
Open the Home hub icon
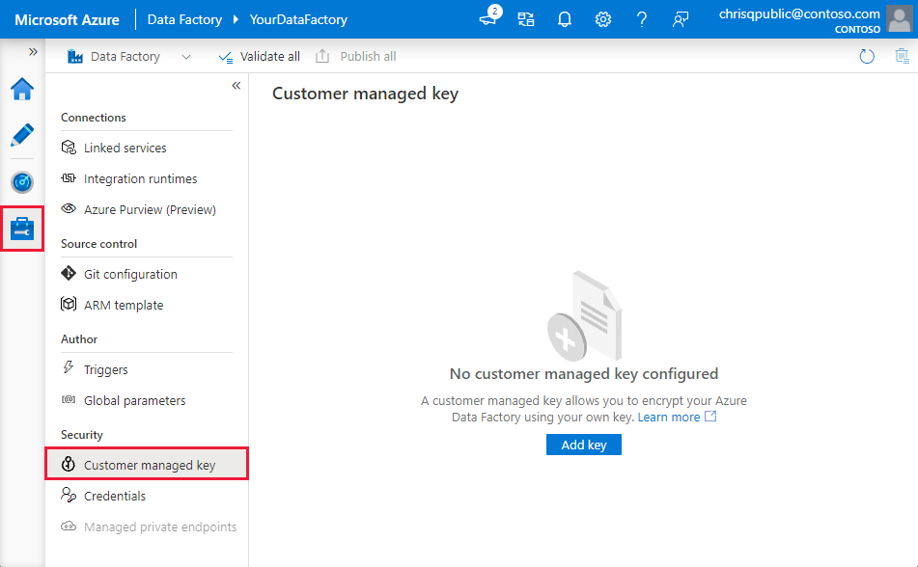[x=21, y=89]
